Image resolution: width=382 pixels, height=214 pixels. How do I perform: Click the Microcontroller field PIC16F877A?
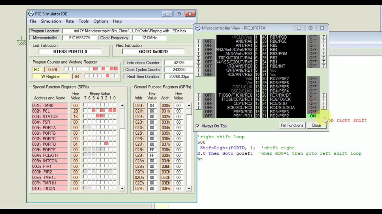click(x=80, y=38)
